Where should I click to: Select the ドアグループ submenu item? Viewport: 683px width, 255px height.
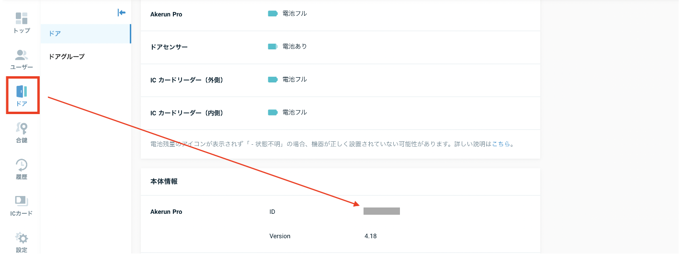67,57
